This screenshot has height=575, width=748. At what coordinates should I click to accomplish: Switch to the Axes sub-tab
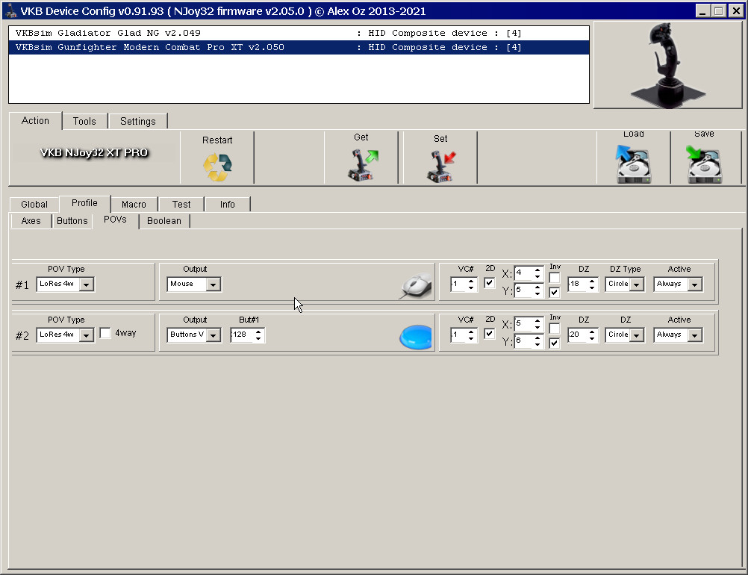[x=31, y=221]
